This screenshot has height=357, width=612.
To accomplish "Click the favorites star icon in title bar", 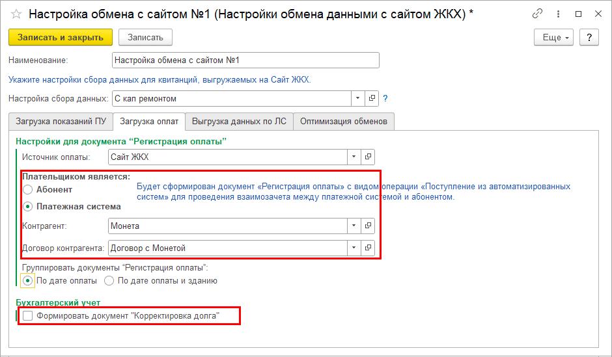I will pos(16,14).
